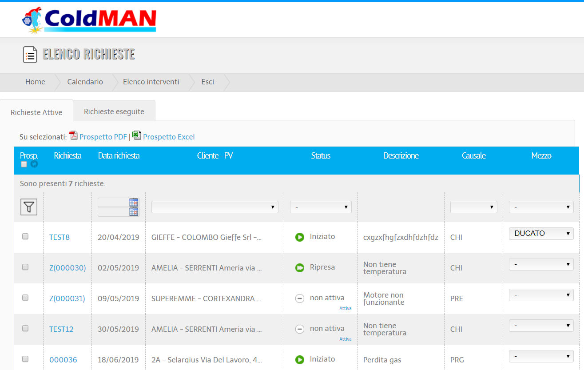Open the Cliente - PV filter dropdown
Screen dimensions: 584x370
215,207
